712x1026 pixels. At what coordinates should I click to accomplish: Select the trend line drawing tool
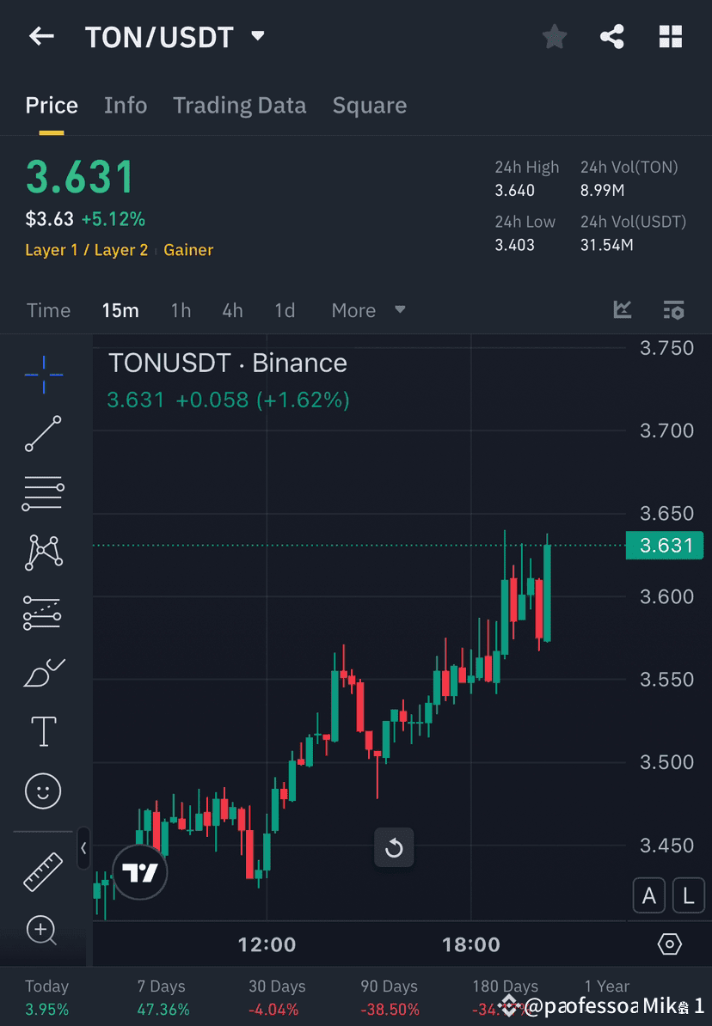[x=43, y=434]
